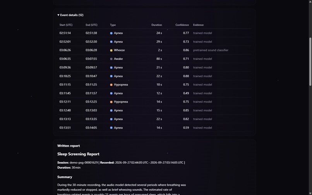Select start time 02:51:14
Image resolution: width=312 pixels, height=195 pixels.
65,33
